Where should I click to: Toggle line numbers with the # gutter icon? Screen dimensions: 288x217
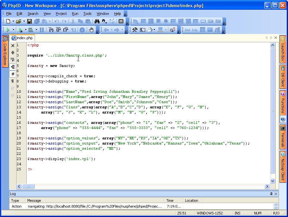click(12, 74)
